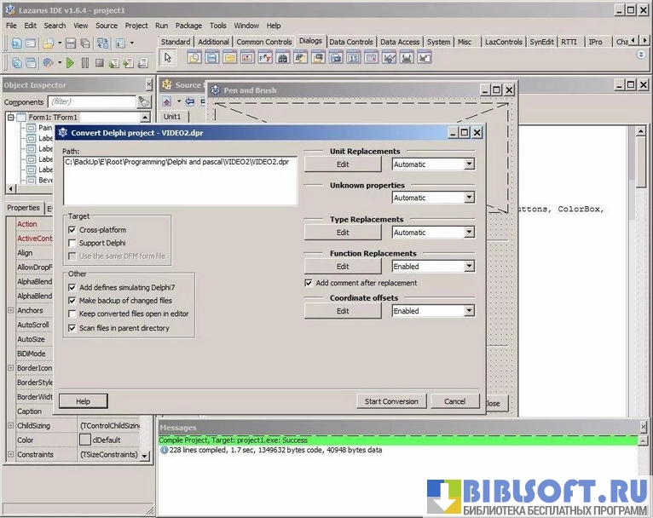The height and width of the screenshot is (518, 653).
Task: Click Edit button under Type Replacements
Action: (343, 233)
